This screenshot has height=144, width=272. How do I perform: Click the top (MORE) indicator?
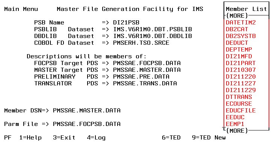click(x=237, y=16)
